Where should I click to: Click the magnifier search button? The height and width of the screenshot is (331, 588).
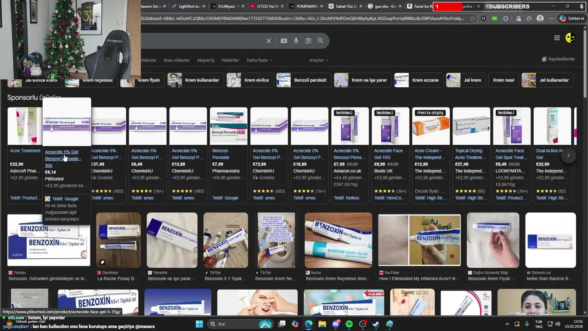(x=320, y=41)
